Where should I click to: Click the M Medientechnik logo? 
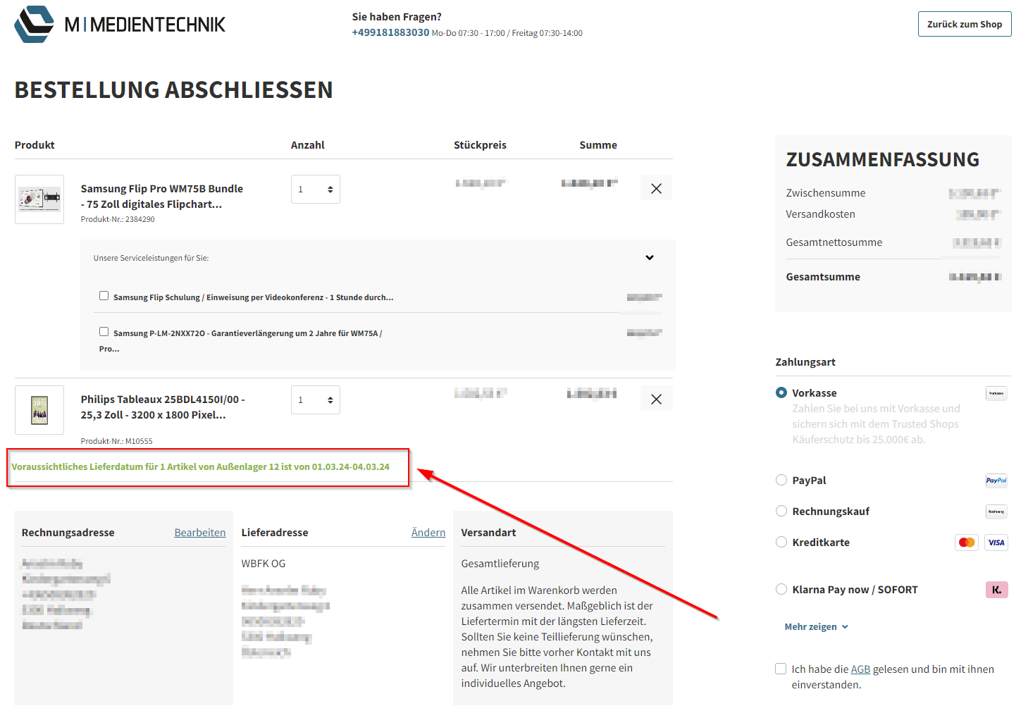pos(120,24)
